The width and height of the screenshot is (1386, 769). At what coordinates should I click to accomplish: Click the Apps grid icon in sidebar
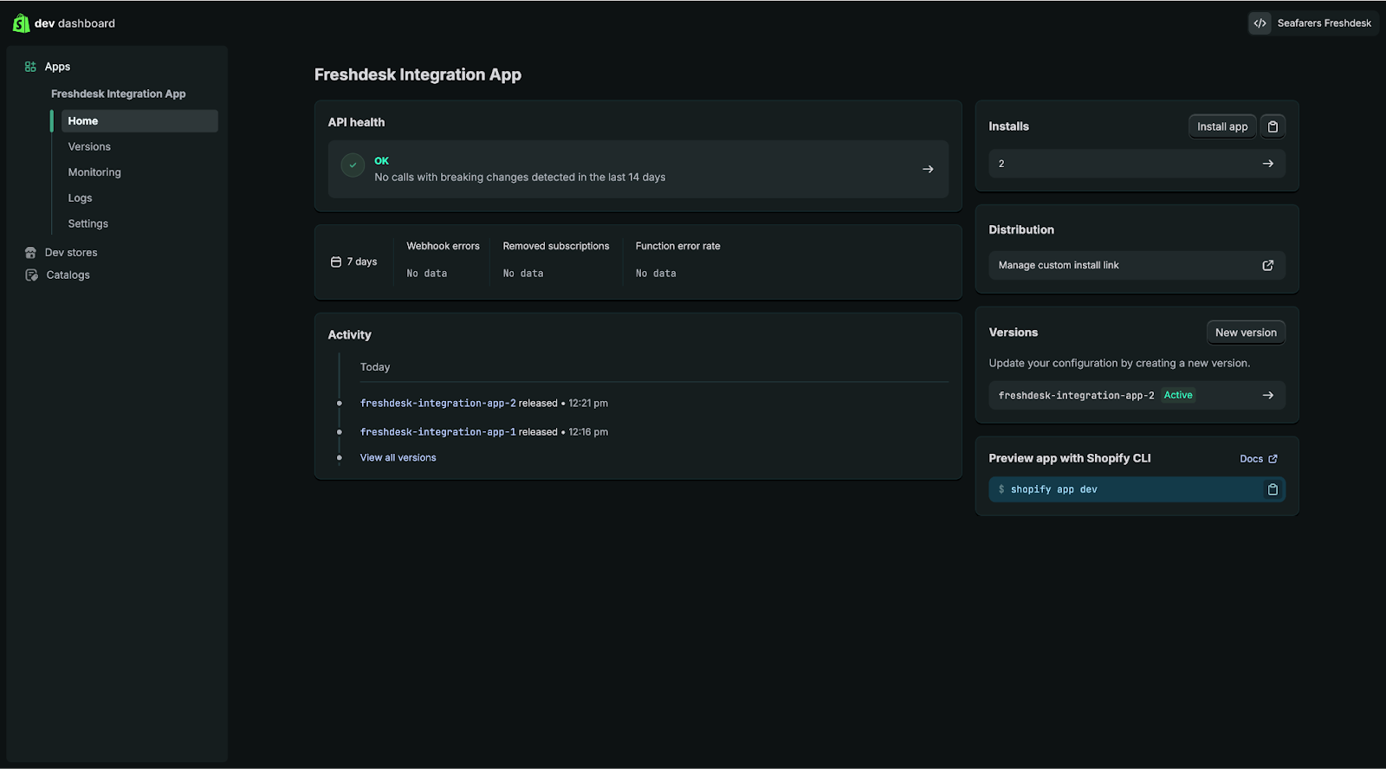[30, 67]
